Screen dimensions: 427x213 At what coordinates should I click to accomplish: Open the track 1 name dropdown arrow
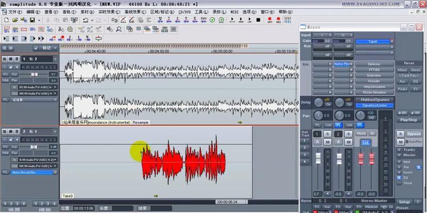click(56, 59)
